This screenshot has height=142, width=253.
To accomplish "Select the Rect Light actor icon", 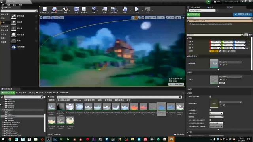I will [14, 34].
